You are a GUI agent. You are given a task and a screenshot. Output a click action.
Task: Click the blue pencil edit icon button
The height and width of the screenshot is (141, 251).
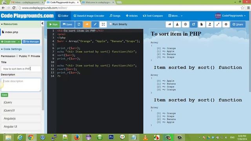[95, 24]
